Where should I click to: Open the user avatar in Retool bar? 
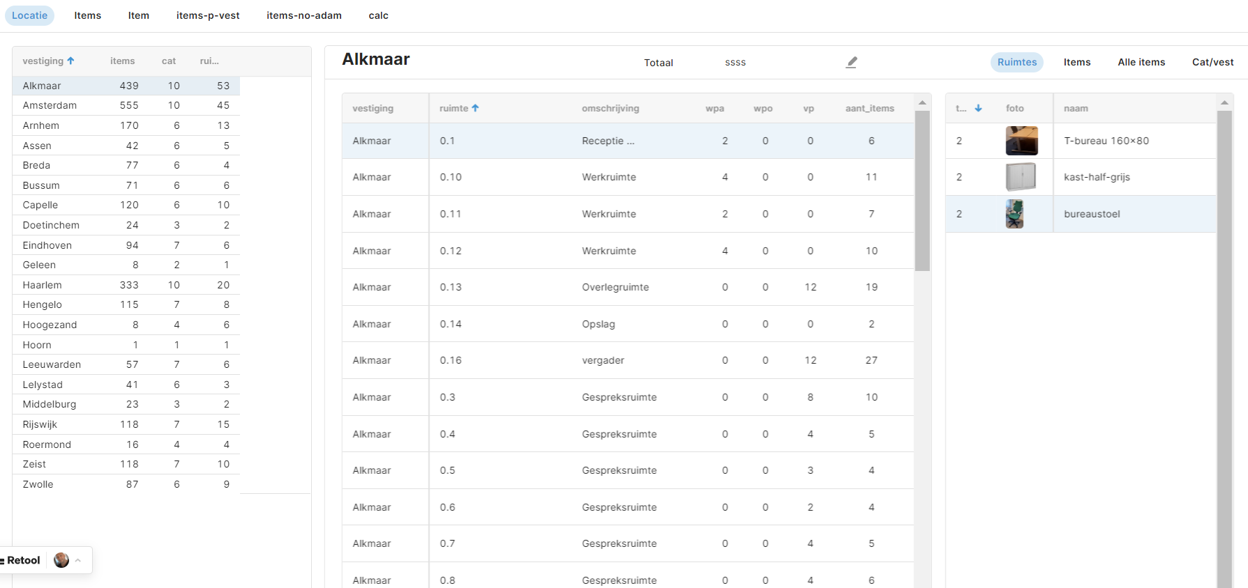tap(61, 560)
